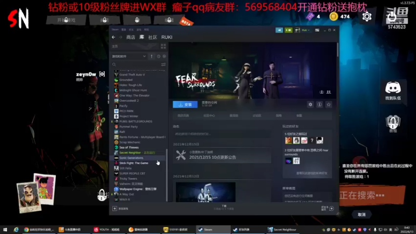Select Wallpaper Engine in library list
Image resolution: width=416 pixels, height=234 pixels.
[x=138, y=189]
